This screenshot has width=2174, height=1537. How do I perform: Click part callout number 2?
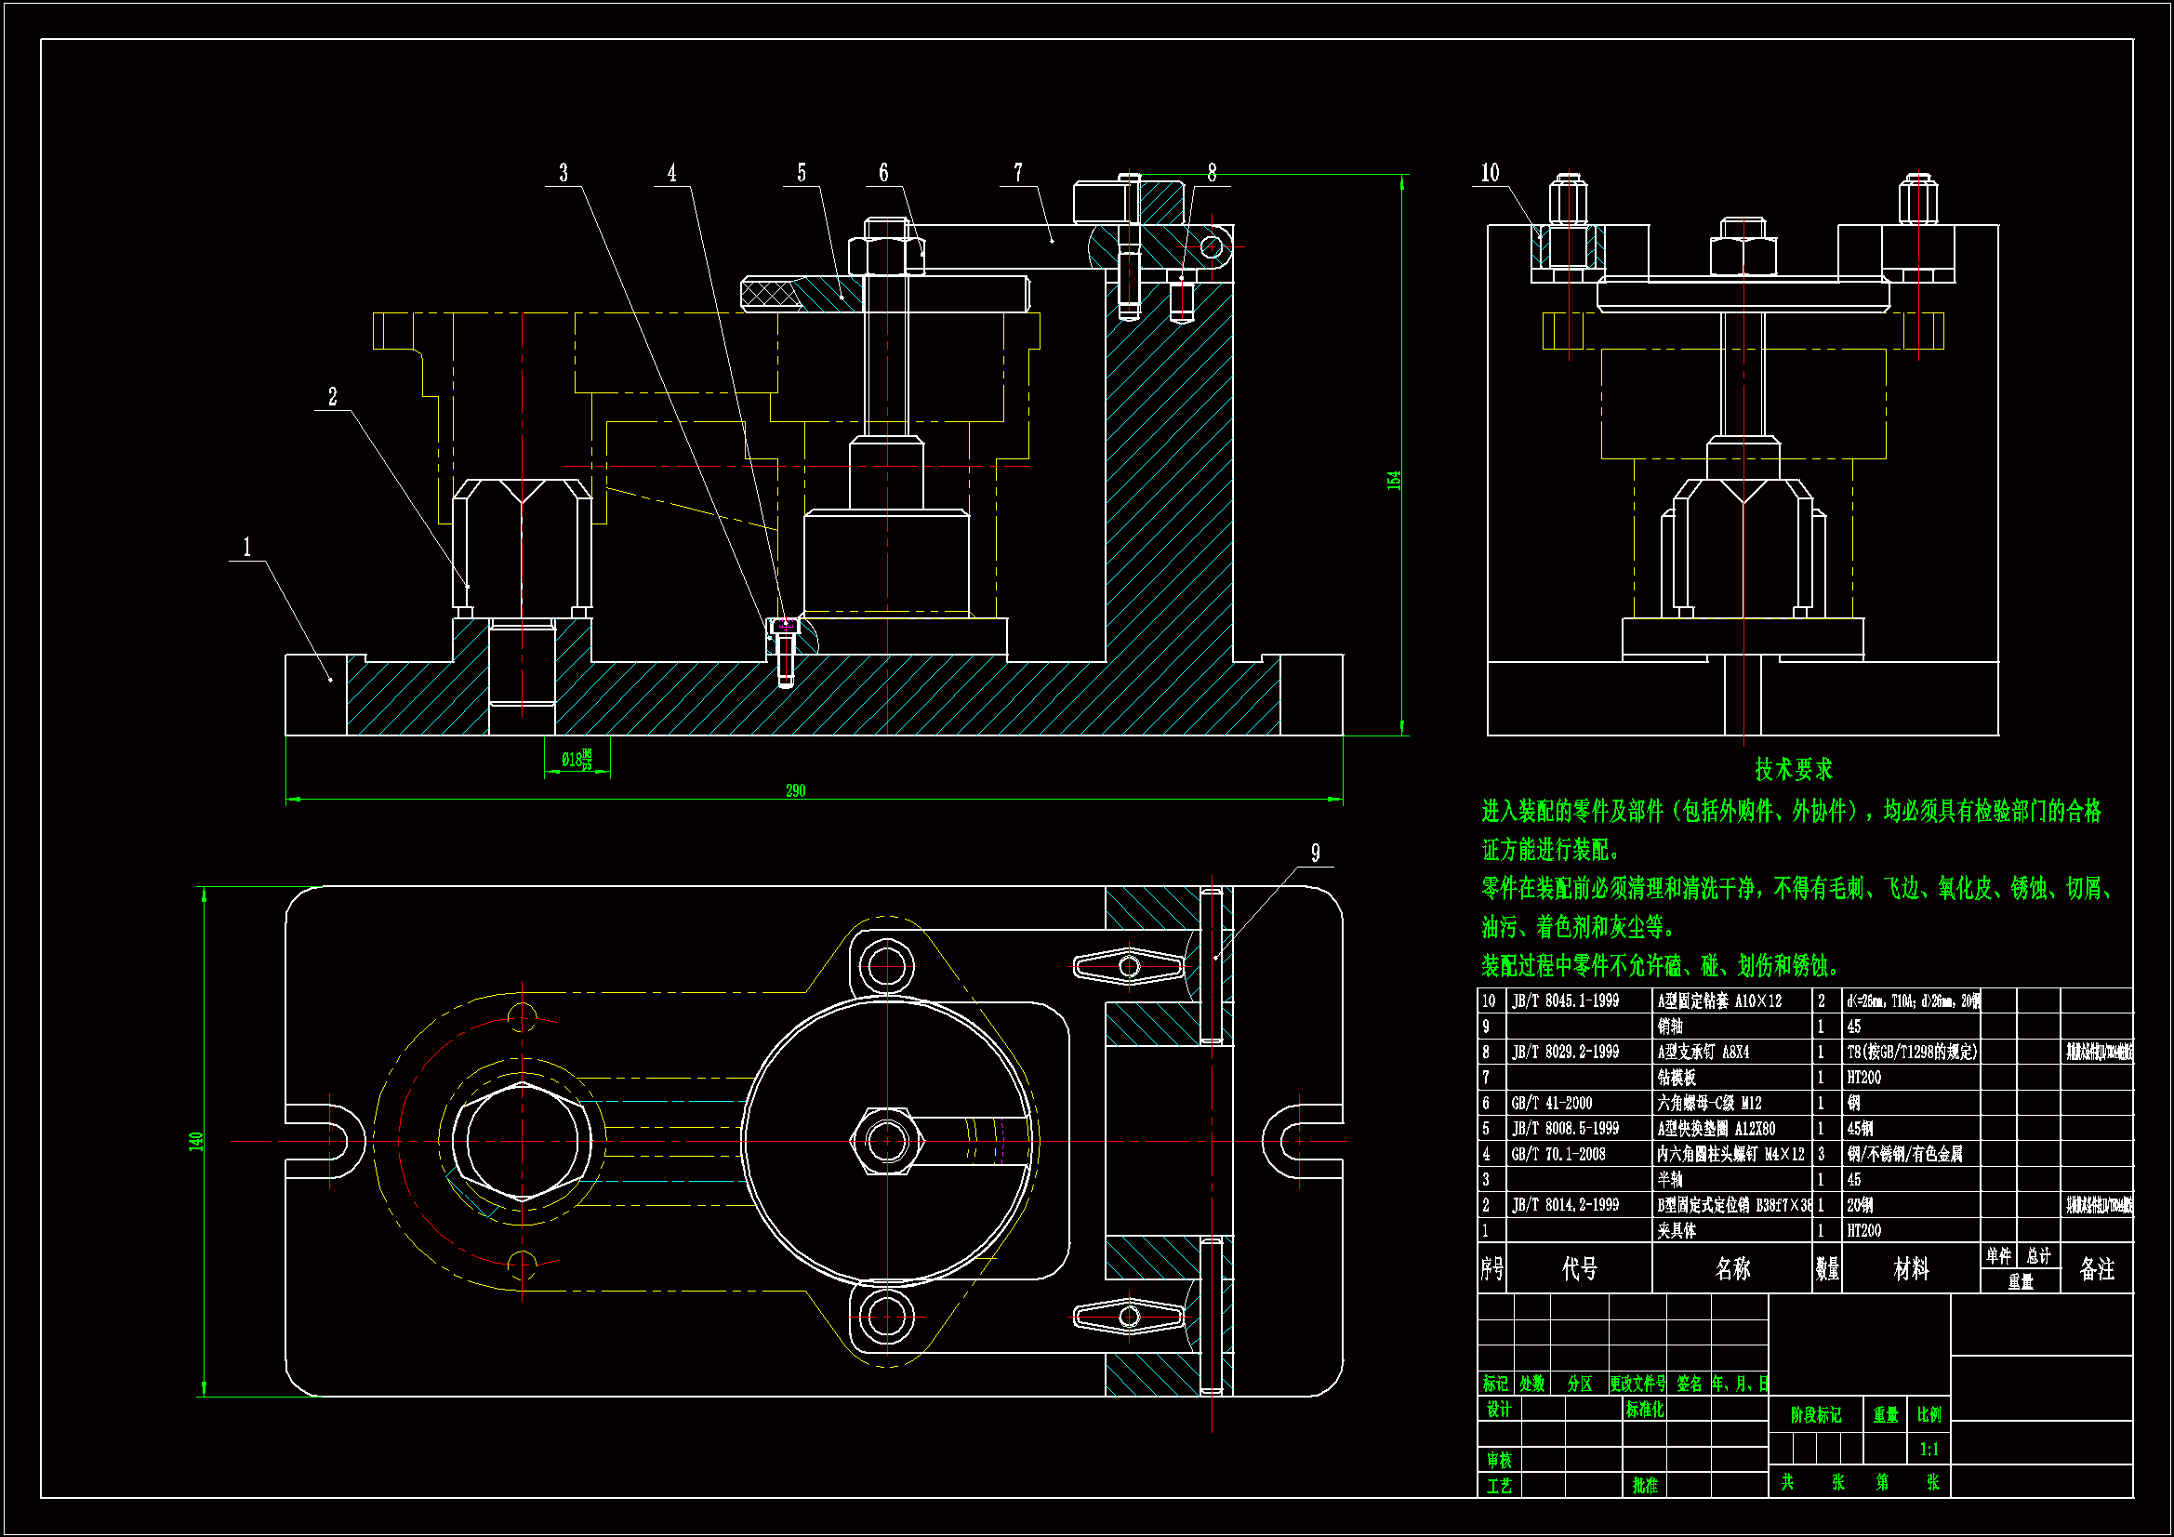point(332,397)
